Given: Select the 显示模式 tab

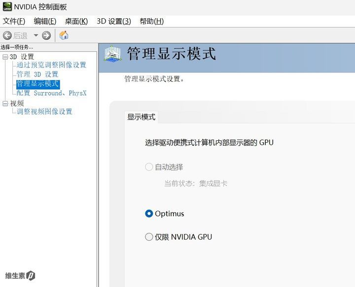Looking at the screenshot, I should click(x=142, y=117).
